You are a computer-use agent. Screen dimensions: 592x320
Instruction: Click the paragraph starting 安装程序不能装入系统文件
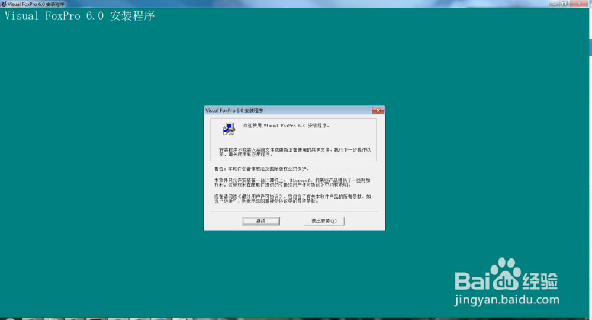tap(295, 152)
